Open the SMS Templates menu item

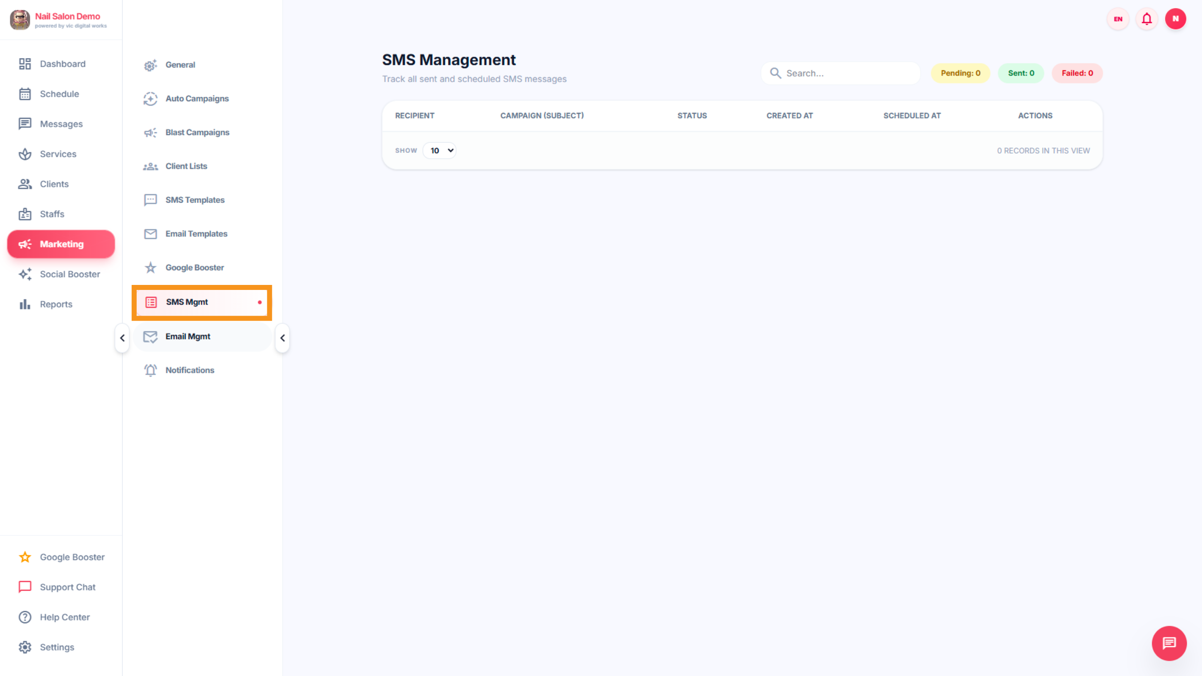tap(195, 200)
